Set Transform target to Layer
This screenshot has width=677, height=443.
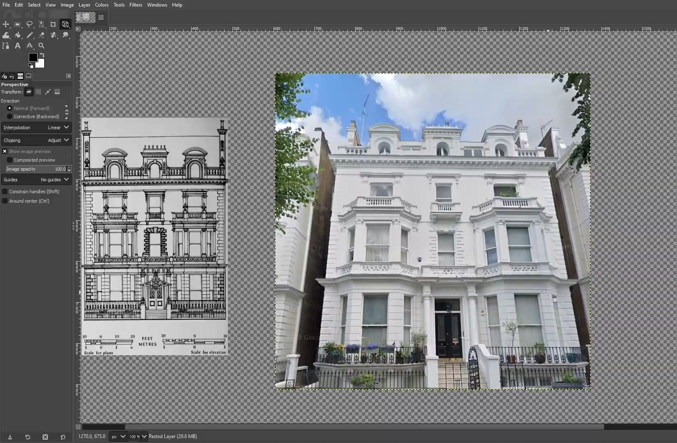[29, 92]
